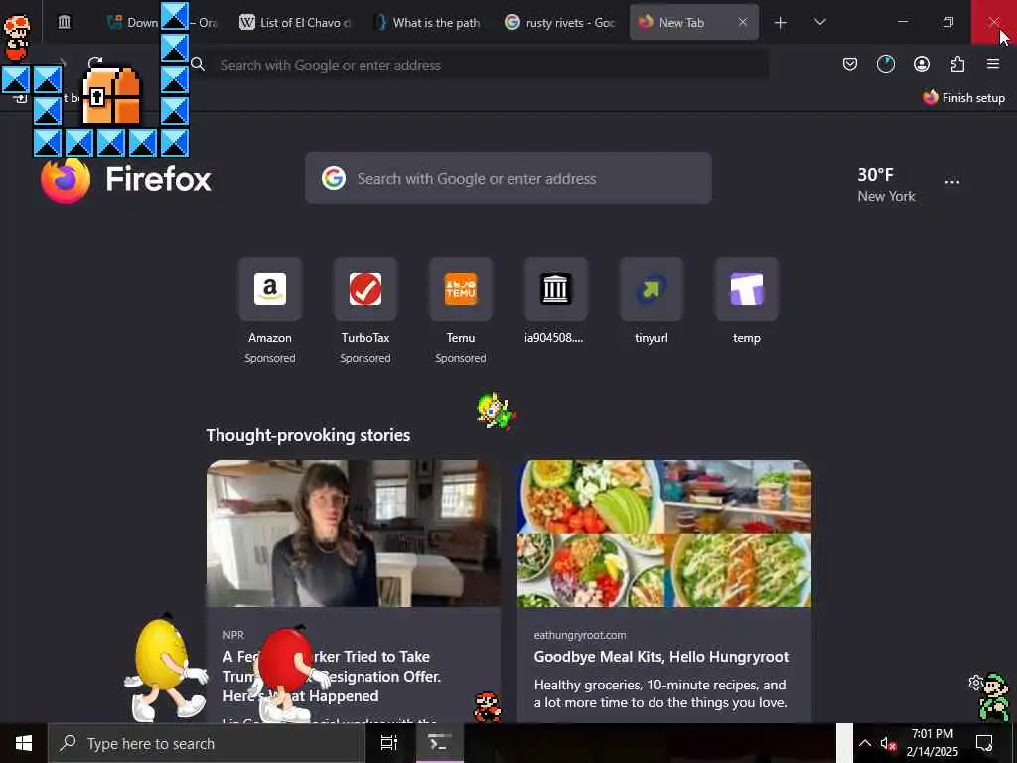Open the NPR story thumbnail image
The image size is (1017, 763).
pyautogui.click(x=354, y=534)
